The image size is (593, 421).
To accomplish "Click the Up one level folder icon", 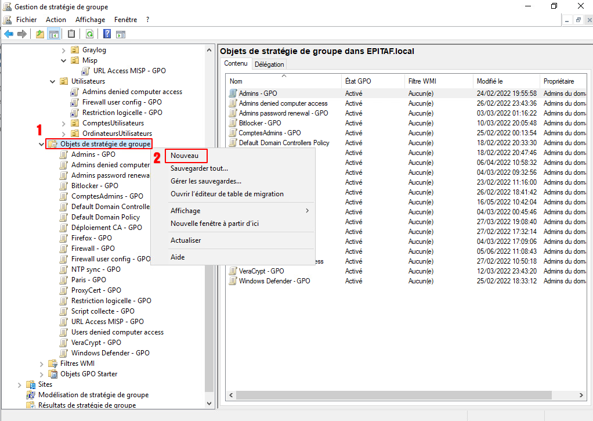I will (x=40, y=34).
